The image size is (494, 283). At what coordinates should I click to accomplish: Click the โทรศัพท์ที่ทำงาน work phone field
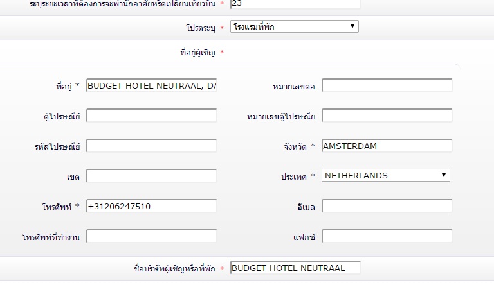click(151, 236)
